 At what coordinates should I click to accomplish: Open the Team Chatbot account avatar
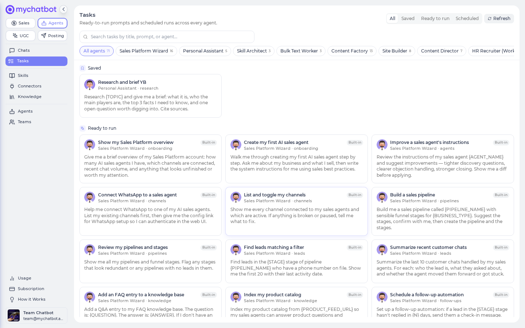(14, 316)
